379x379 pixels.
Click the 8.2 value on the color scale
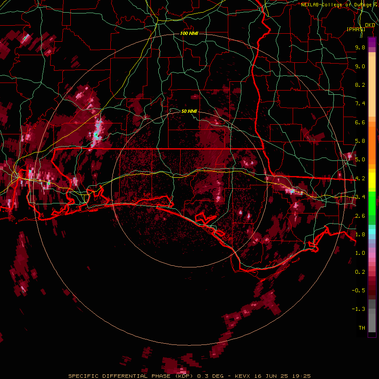point(360,85)
